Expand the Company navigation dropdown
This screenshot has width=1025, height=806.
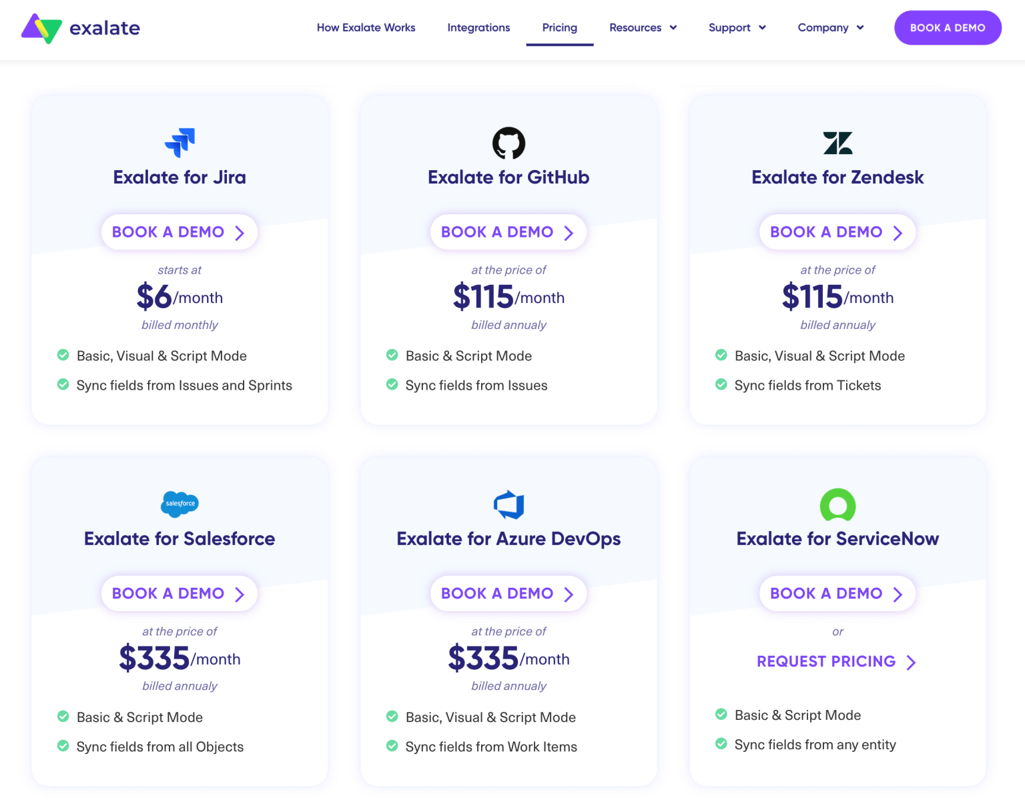pos(829,27)
